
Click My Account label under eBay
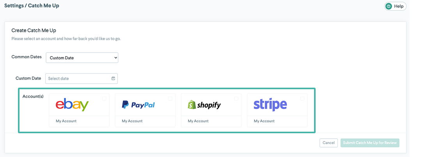click(x=66, y=121)
